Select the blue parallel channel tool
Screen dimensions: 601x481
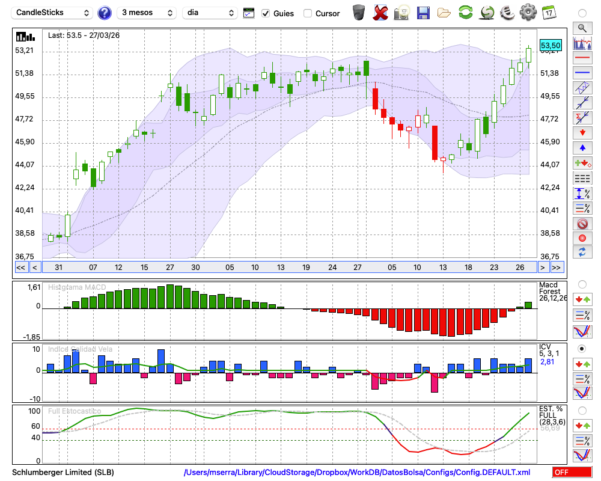[x=582, y=87]
